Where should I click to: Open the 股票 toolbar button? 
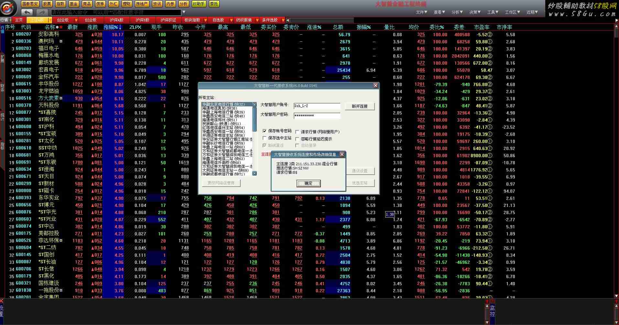tap(47, 4)
